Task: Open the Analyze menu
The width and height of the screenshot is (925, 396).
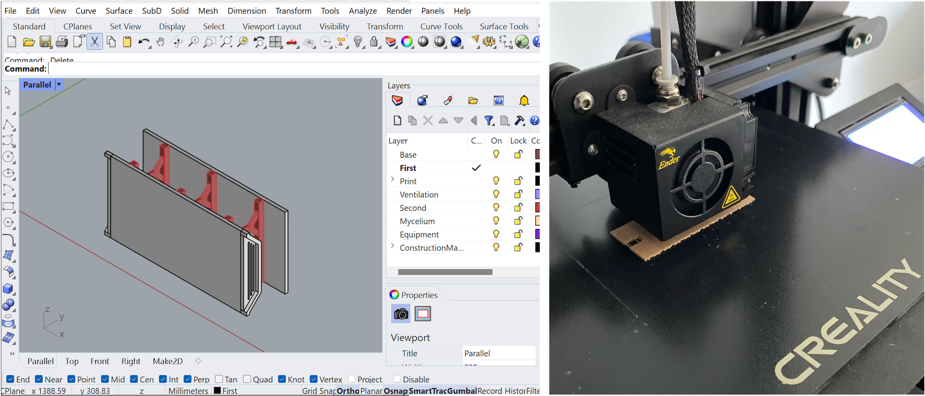Action: pyautogui.click(x=363, y=11)
